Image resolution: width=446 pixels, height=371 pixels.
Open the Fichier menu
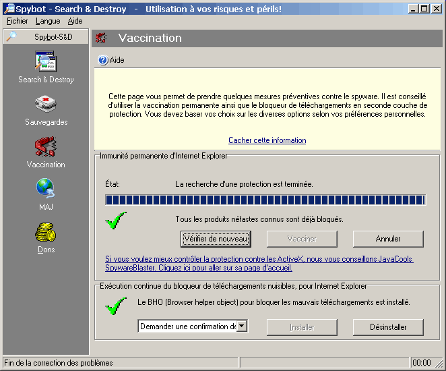pyautogui.click(x=17, y=21)
